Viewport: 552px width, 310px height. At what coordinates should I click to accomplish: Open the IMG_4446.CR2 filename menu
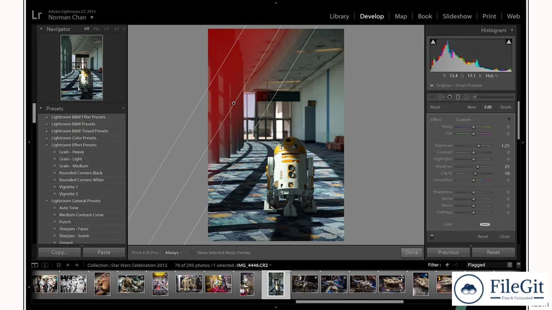pyautogui.click(x=254, y=265)
